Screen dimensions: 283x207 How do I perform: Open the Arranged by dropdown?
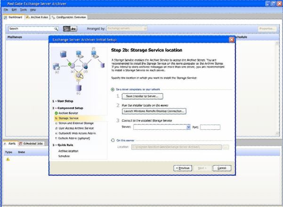pos(127,29)
